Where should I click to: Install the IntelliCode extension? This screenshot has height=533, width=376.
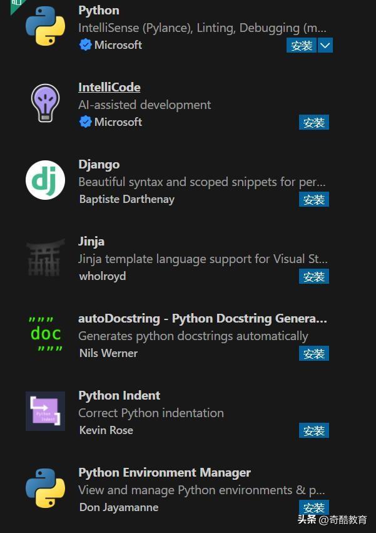tap(314, 122)
